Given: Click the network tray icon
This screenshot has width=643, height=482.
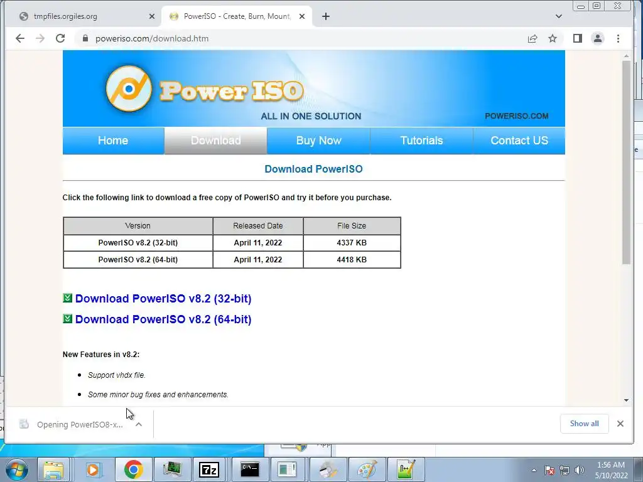Looking at the screenshot, I should pyautogui.click(x=565, y=470).
